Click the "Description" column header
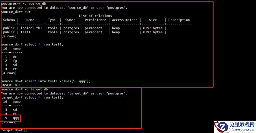This screenshot has height=133, width=256. 179,20
